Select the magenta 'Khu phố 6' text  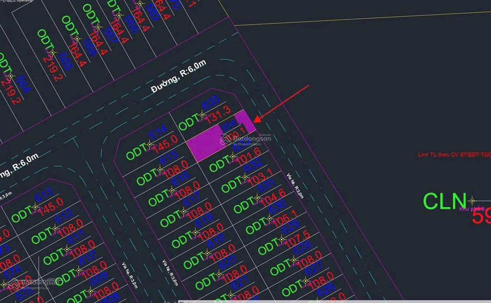[472, 209]
